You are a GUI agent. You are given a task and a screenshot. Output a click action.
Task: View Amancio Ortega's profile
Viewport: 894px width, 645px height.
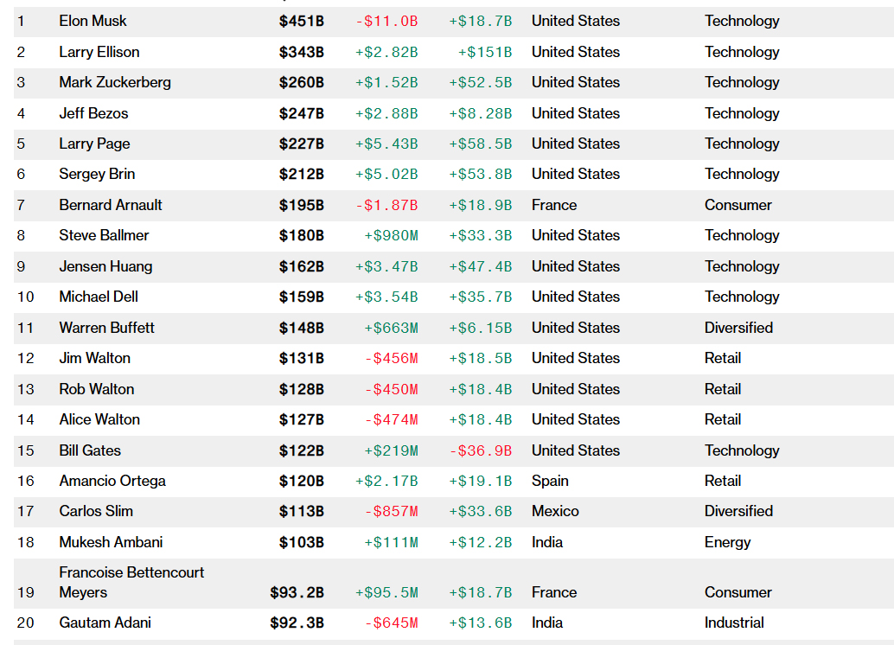click(x=112, y=481)
